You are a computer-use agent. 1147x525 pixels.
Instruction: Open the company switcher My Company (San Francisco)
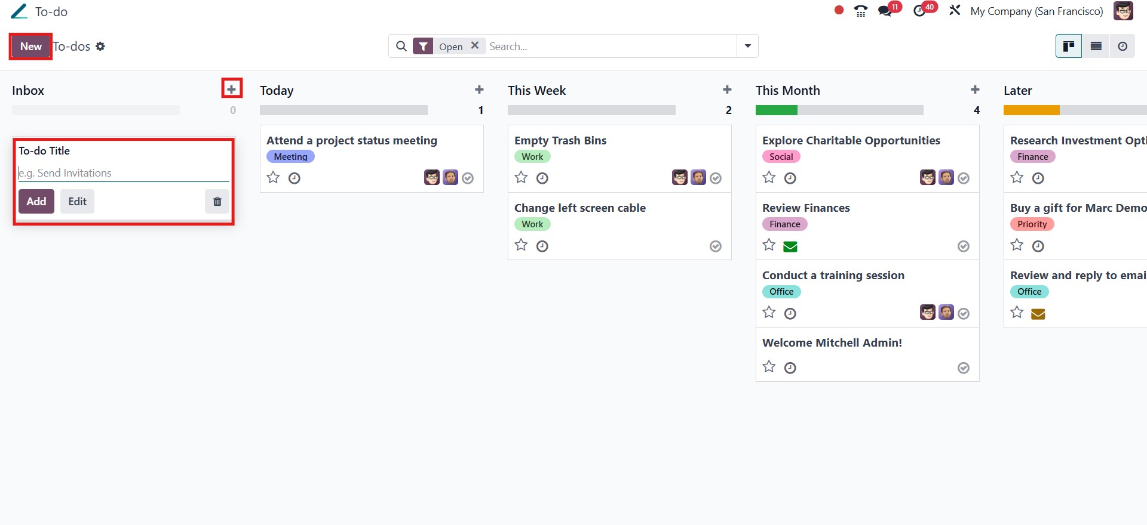click(x=1036, y=11)
